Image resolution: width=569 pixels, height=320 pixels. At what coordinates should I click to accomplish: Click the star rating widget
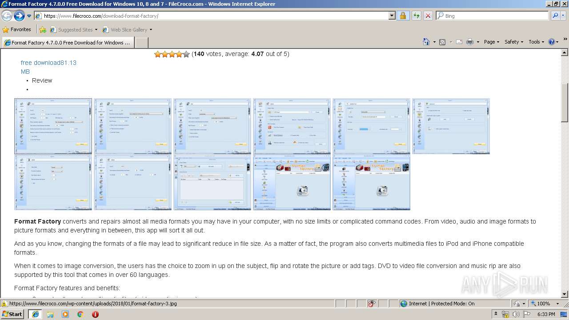click(x=172, y=54)
